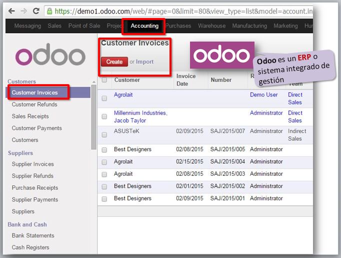Reload the page with refresh icon
341x258 pixels.
36,11
